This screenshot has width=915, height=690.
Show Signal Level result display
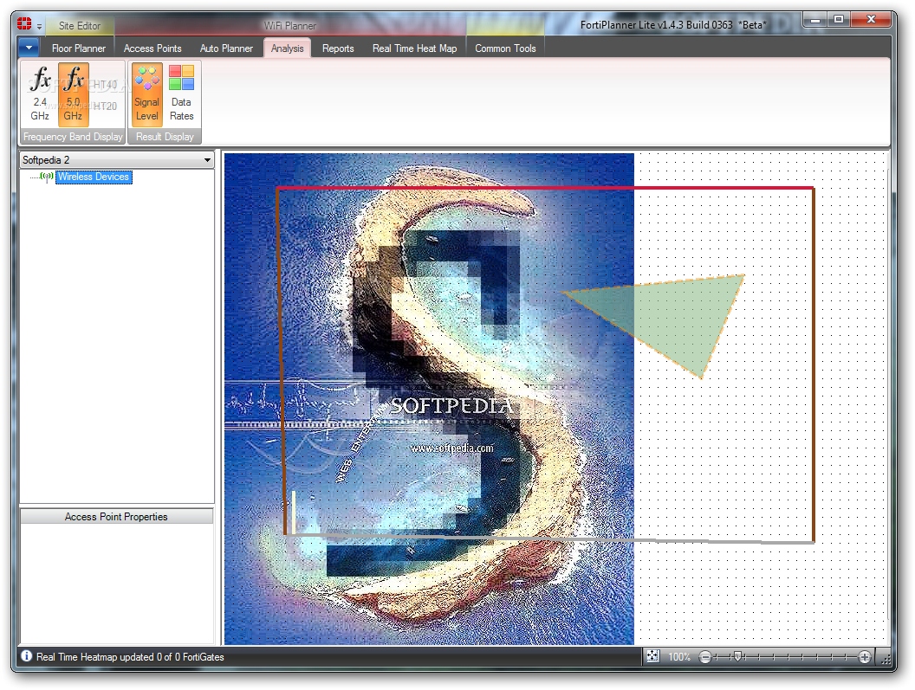(146, 94)
